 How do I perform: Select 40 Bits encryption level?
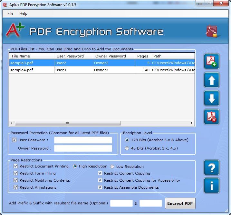point(127,148)
